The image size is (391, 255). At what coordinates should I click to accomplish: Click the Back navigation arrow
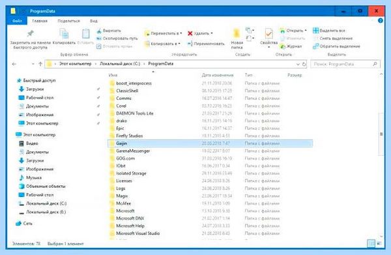click(14, 64)
